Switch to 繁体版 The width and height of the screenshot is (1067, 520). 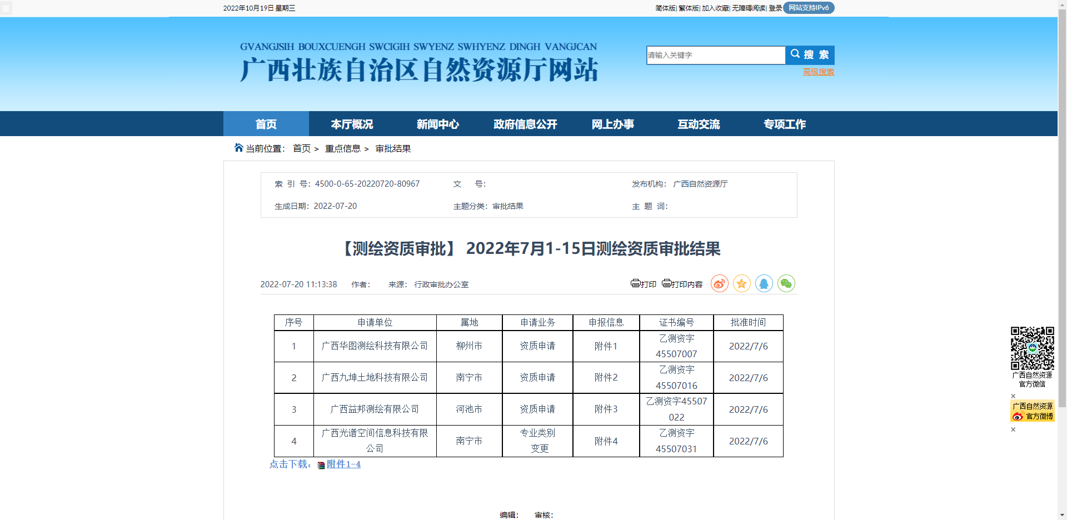tap(689, 8)
